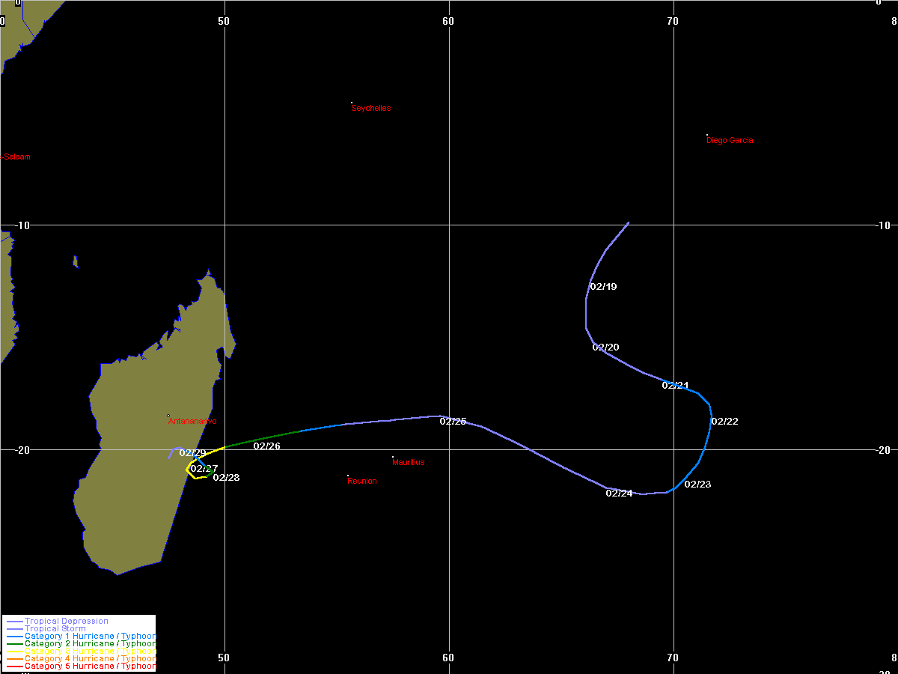Pick the 02/24 track date marker
898x674 pixels.
[x=619, y=494]
